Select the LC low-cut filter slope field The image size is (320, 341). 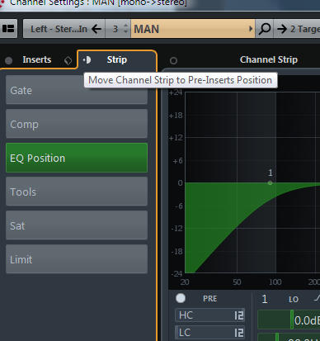click(x=209, y=333)
